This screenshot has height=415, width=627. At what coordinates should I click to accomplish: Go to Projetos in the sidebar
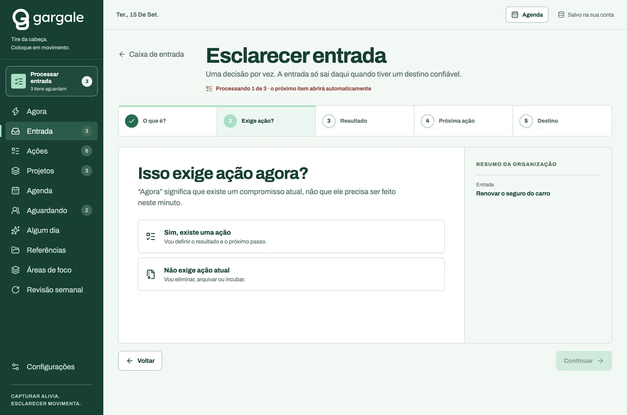pyautogui.click(x=52, y=171)
